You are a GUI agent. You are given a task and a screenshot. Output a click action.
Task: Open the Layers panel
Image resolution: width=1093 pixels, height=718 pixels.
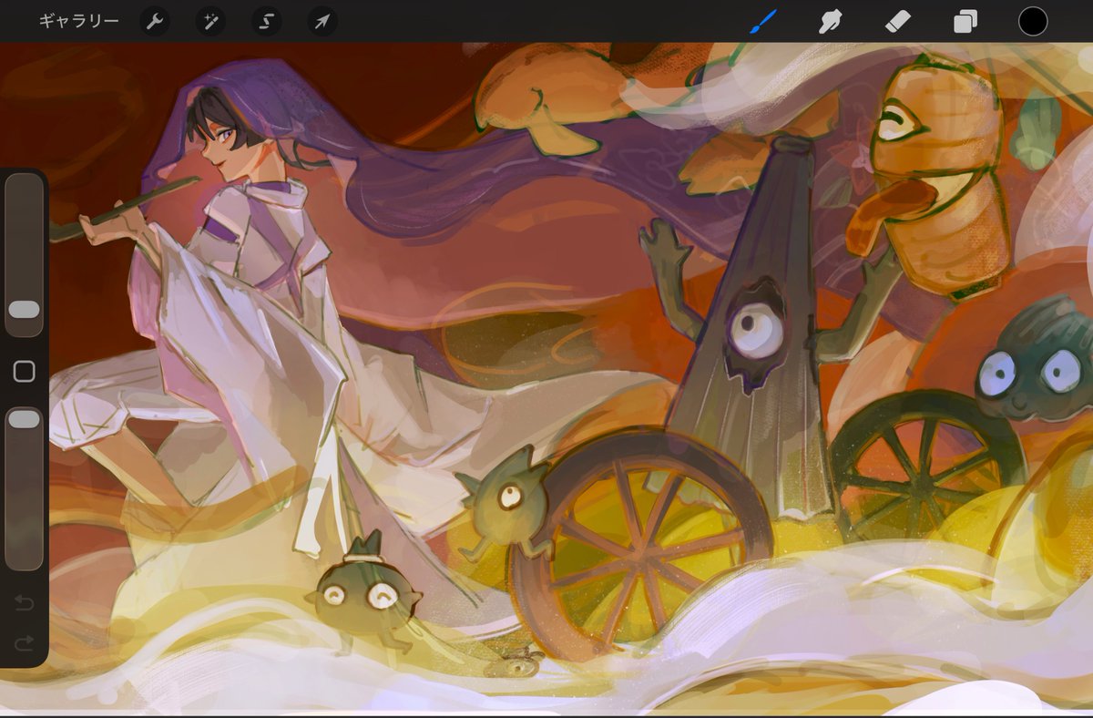coord(965,22)
